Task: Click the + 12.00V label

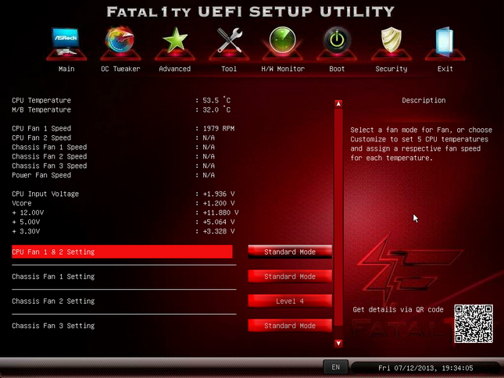Action: pos(28,212)
